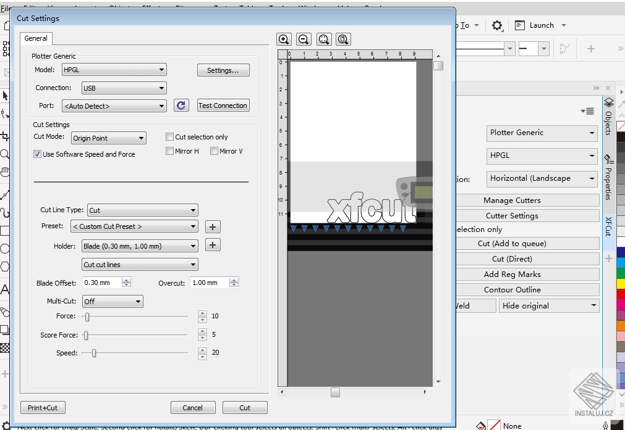625x430 pixels.
Task: Select the Polygon tool in toolbox
Action: click(5, 266)
